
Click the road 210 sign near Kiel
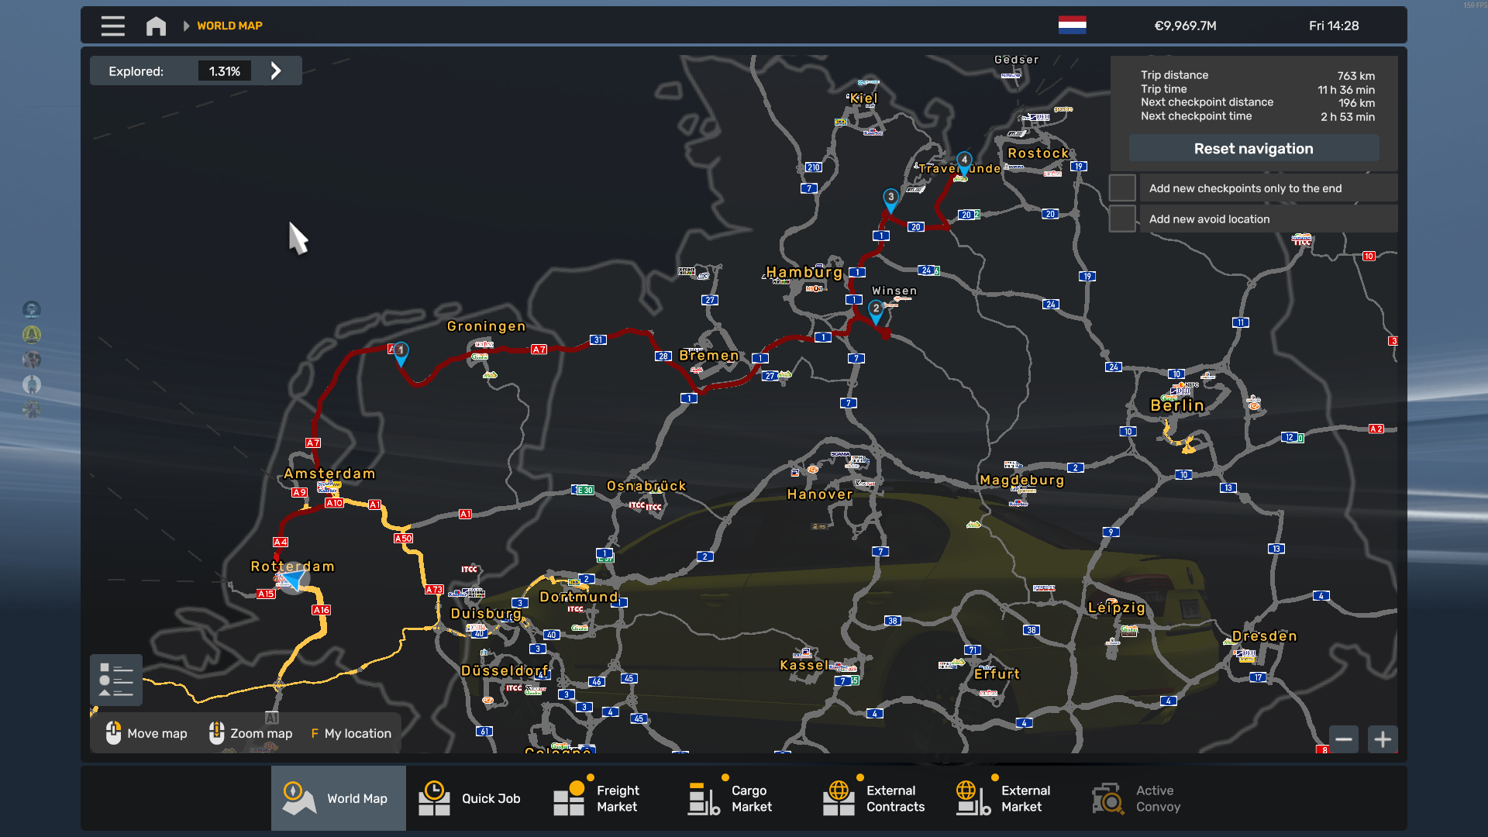(x=813, y=167)
